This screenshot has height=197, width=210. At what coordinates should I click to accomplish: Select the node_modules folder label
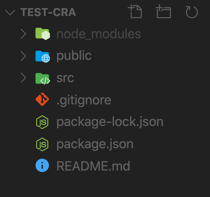coord(99,34)
